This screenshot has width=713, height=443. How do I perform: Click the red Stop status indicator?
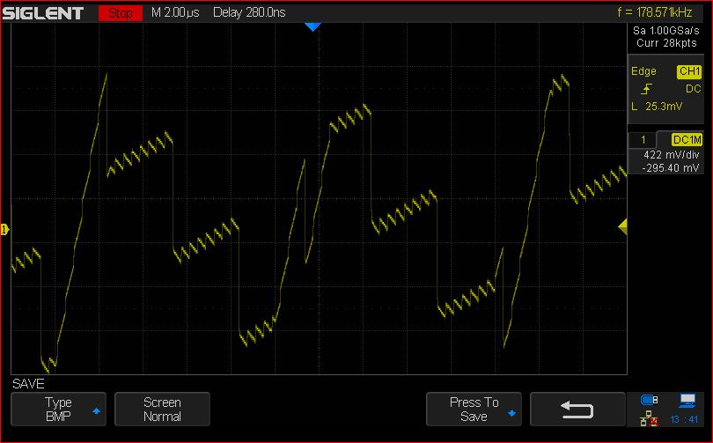coord(121,12)
